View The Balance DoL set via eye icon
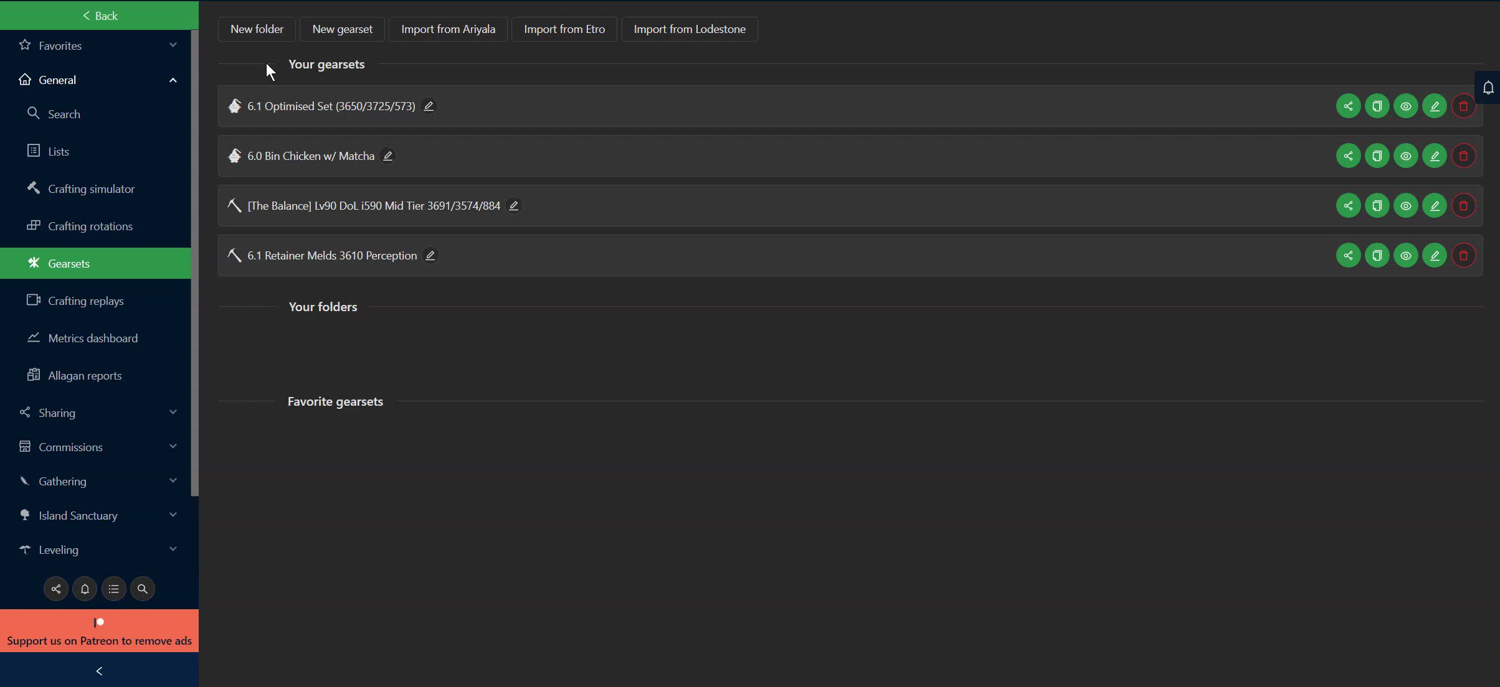 pos(1405,206)
